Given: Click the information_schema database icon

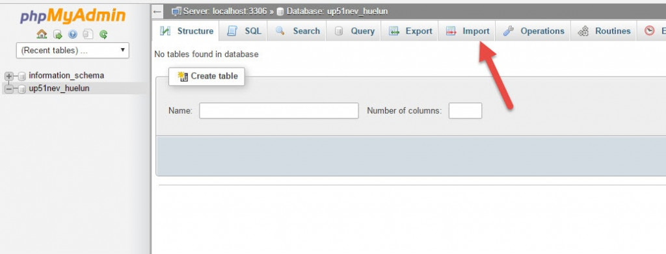Looking at the screenshot, I should click(x=22, y=76).
